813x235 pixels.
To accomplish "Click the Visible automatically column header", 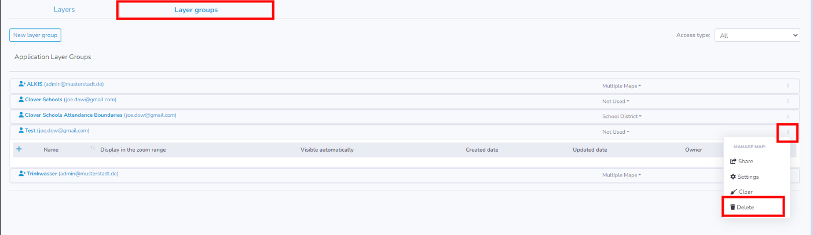I will [327, 150].
